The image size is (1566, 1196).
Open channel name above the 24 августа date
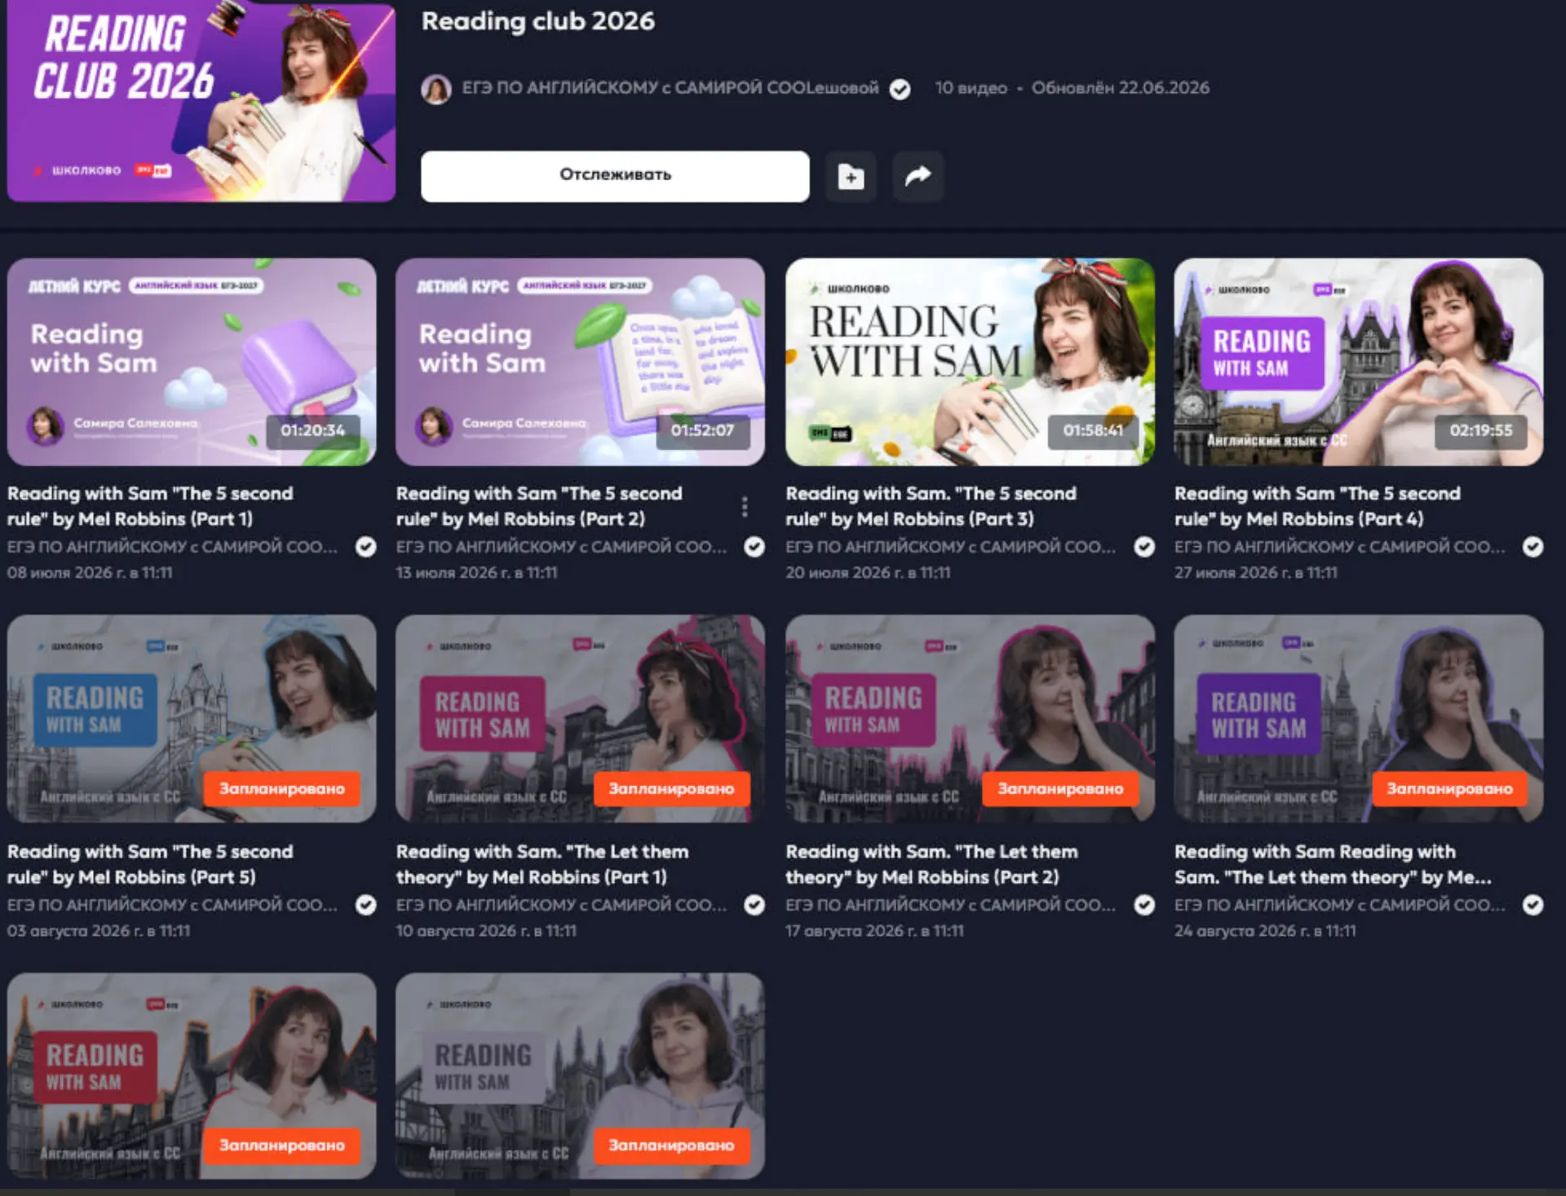(1339, 904)
